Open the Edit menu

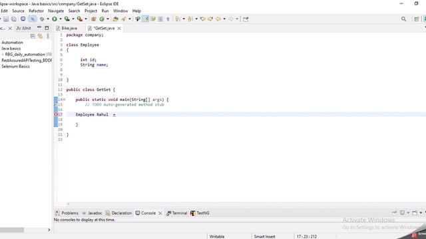[x=4, y=11]
